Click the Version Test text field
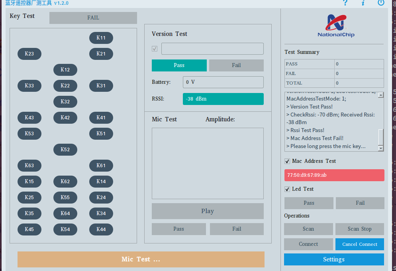 tap(212, 49)
